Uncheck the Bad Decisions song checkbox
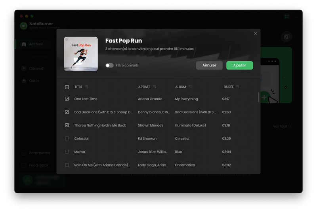Viewport: 317px width, 212px height. [67, 112]
